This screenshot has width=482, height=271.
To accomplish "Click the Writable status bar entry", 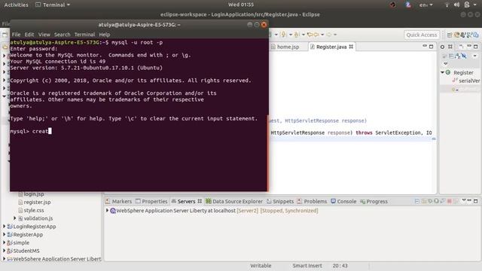I will click(x=261, y=266).
